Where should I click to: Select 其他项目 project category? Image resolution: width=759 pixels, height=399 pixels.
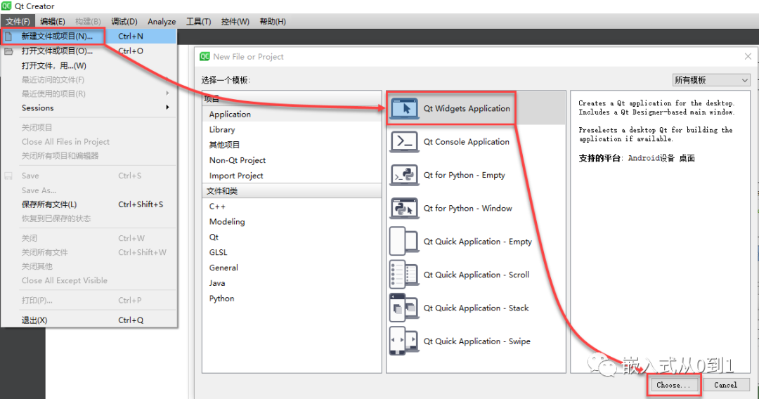click(292, 145)
